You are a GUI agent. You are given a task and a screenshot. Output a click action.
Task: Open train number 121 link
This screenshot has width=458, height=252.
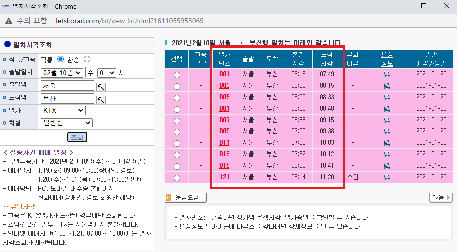[225, 177]
